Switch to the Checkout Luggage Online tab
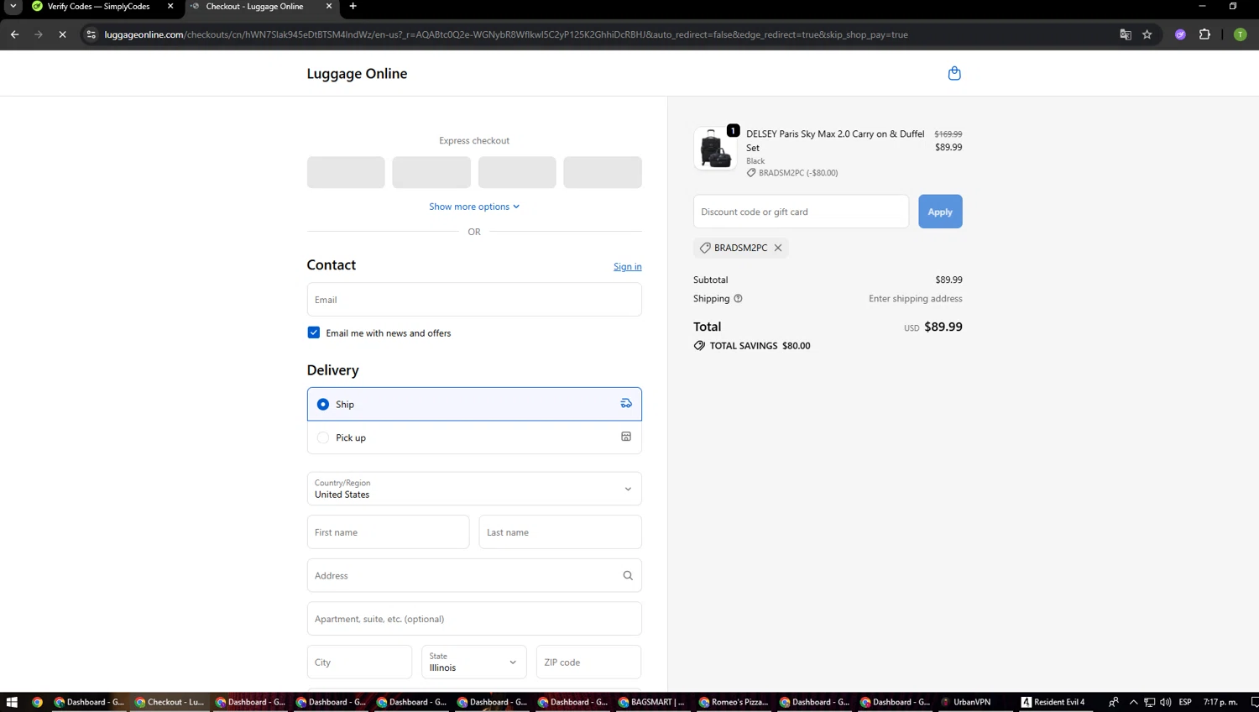 [x=255, y=7]
